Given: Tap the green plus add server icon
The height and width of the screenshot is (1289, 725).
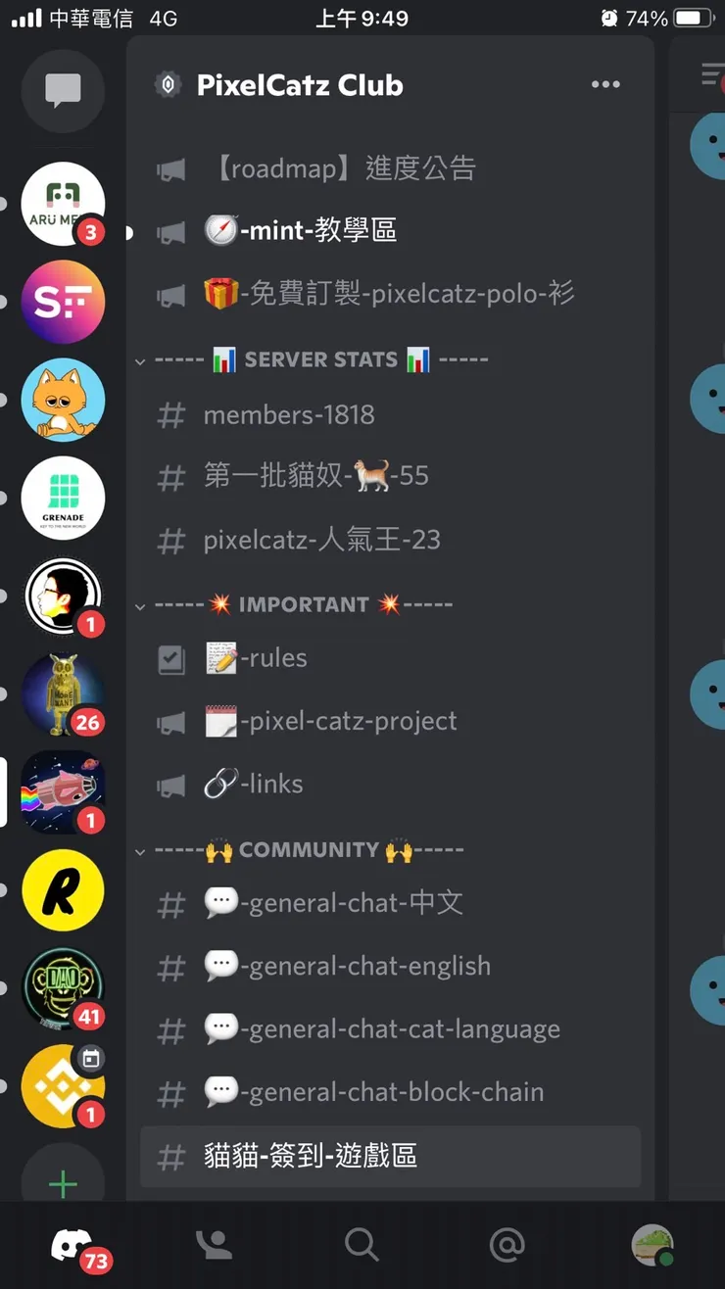Looking at the screenshot, I should pyautogui.click(x=63, y=1183).
